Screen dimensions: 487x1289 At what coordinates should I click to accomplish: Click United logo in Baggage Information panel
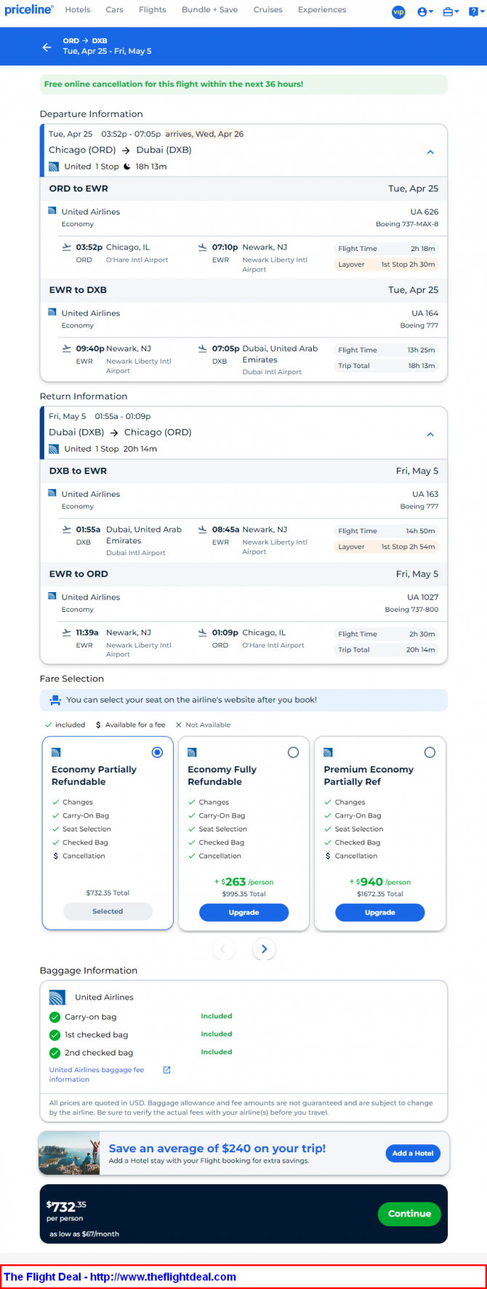57,997
